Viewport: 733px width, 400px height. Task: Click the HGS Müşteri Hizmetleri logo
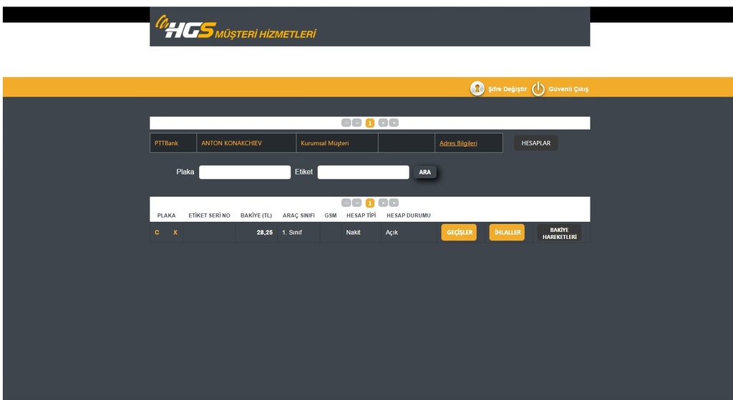click(236, 29)
